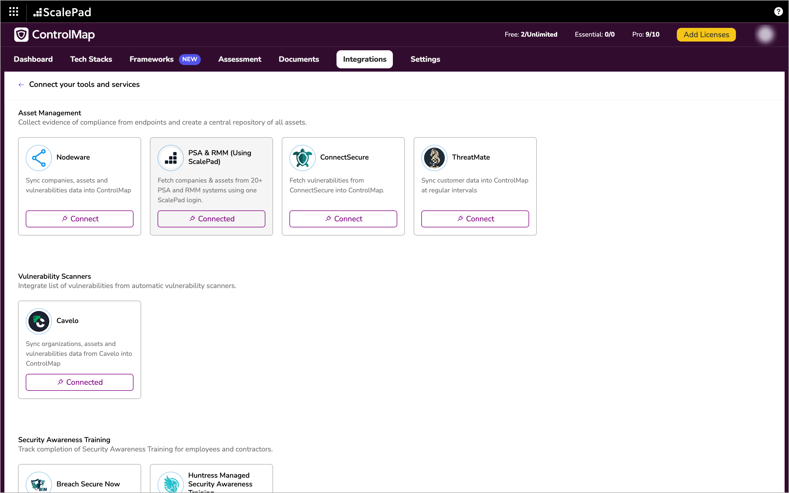Click the ControlMap shield logo
The width and height of the screenshot is (789, 493).
(x=21, y=34)
